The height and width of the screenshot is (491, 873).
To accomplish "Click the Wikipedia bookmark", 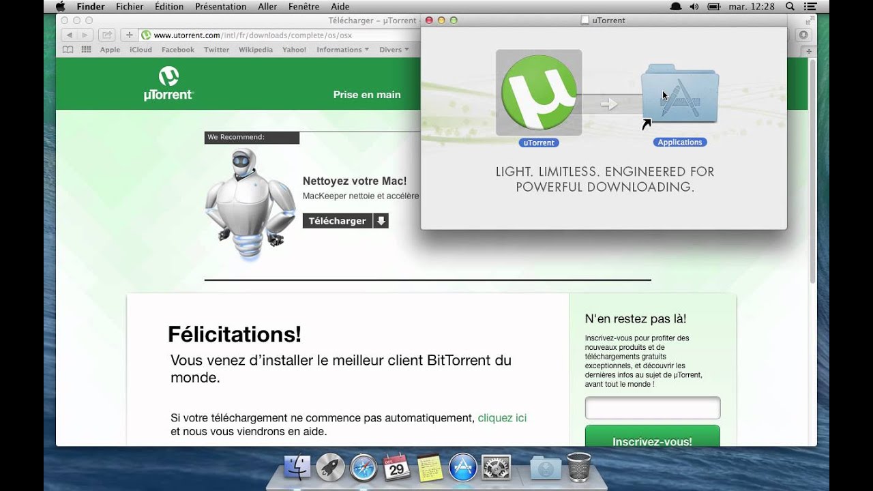I will pos(256,50).
